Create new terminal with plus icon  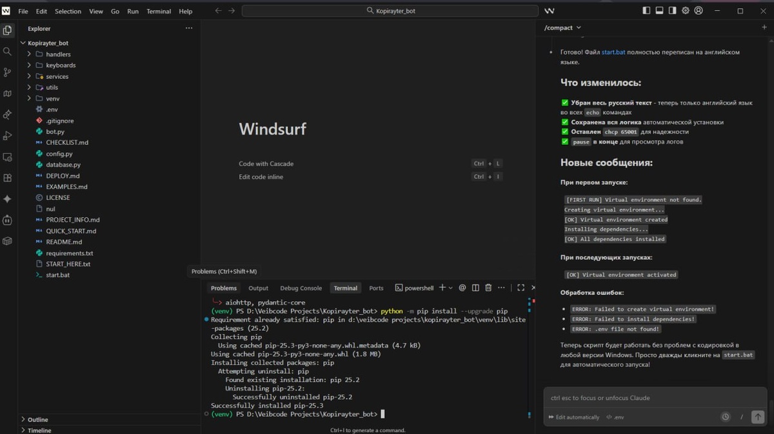pyautogui.click(x=442, y=288)
